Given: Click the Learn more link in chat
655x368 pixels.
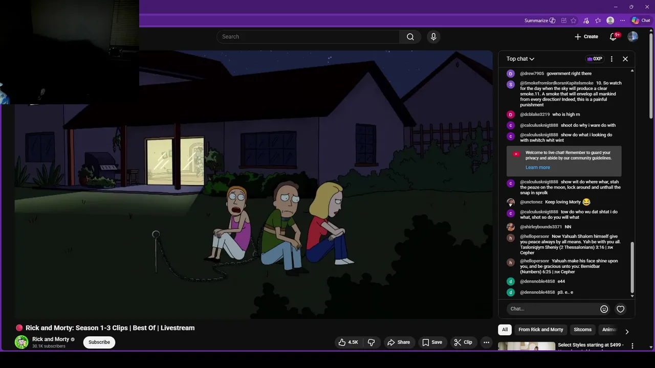Looking at the screenshot, I should pos(538,167).
